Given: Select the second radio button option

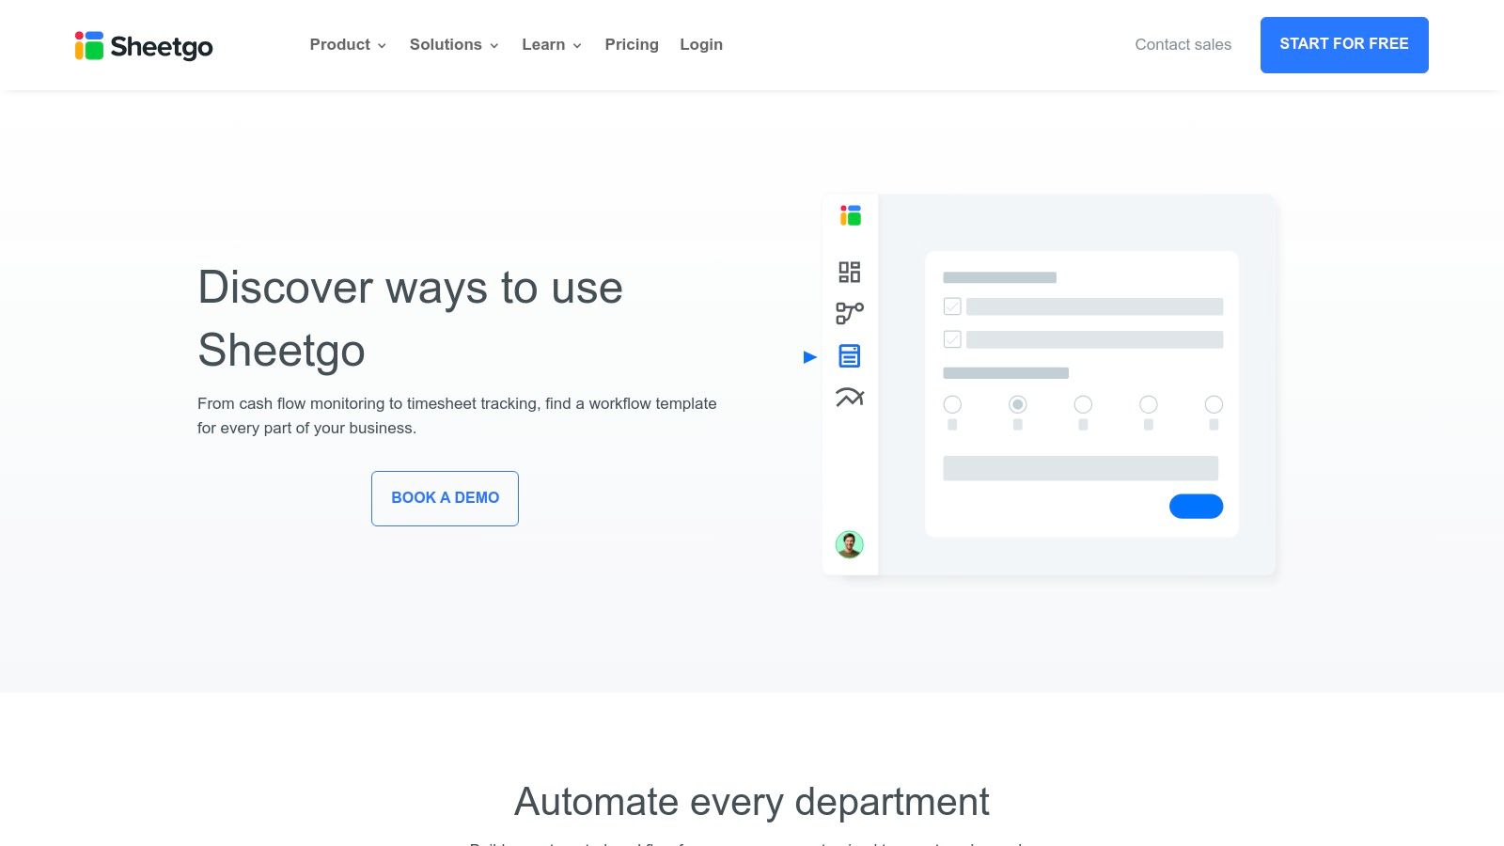Looking at the screenshot, I should (x=1017, y=404).
